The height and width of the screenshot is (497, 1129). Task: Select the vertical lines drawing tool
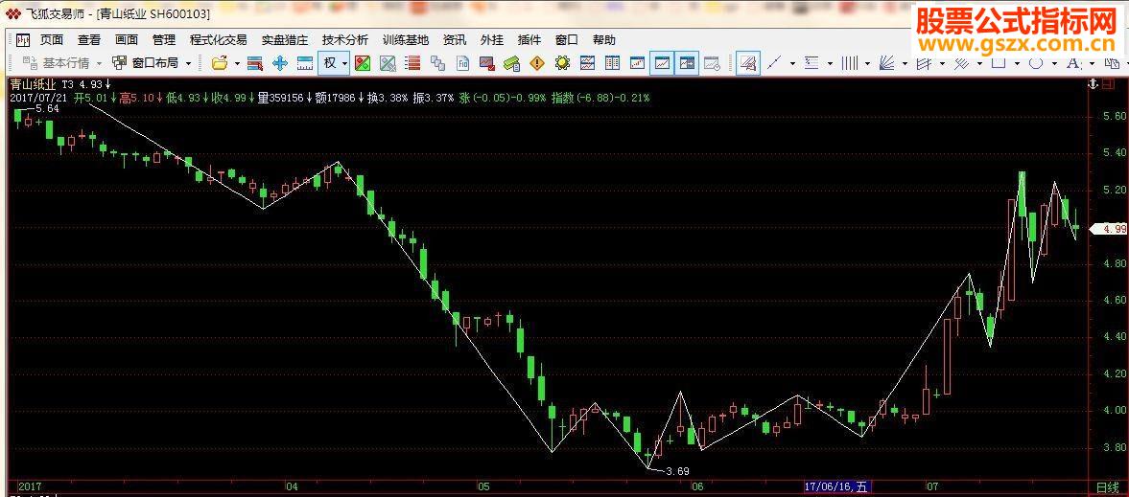click(850, 62)
